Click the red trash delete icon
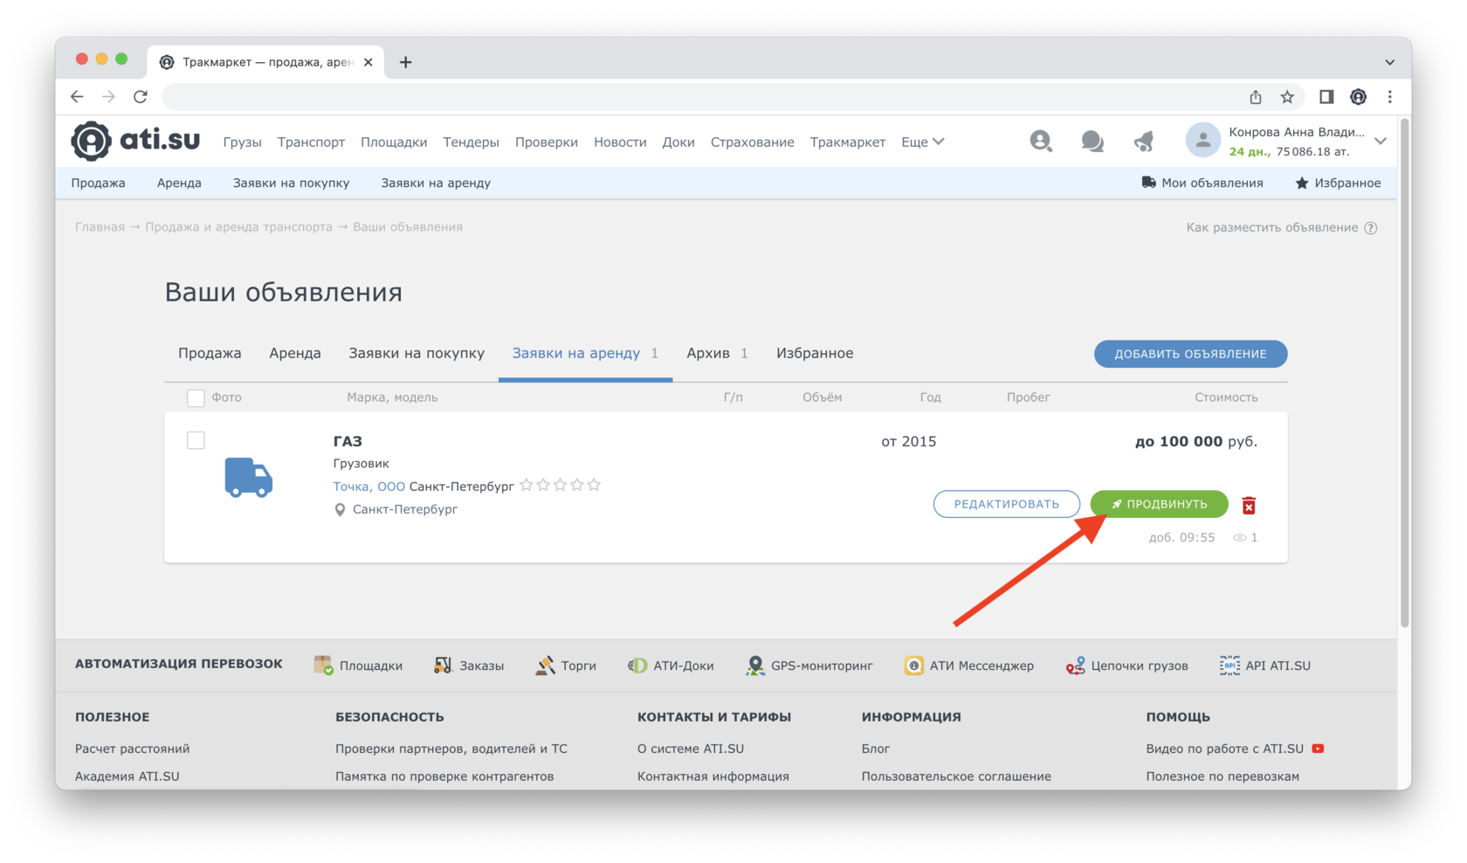 pos(1249,505)
